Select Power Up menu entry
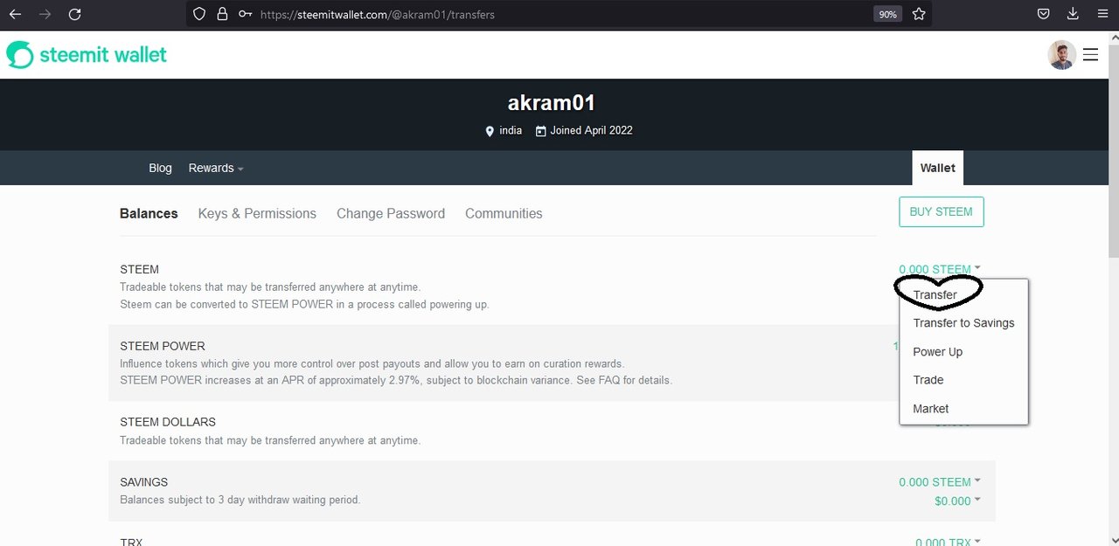Viewport: 1119px width, 546px height. click(x=937, y=352)
